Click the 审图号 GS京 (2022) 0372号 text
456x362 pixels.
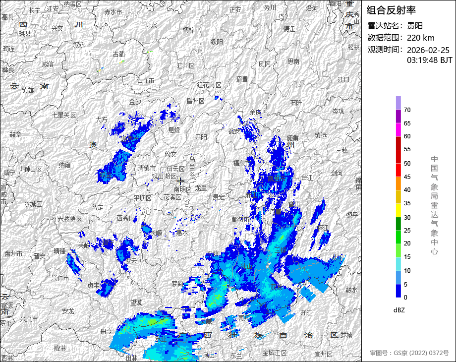(x=409, y=353)
